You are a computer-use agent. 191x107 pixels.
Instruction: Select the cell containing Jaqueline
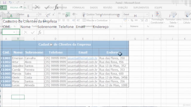click(18, 66)
